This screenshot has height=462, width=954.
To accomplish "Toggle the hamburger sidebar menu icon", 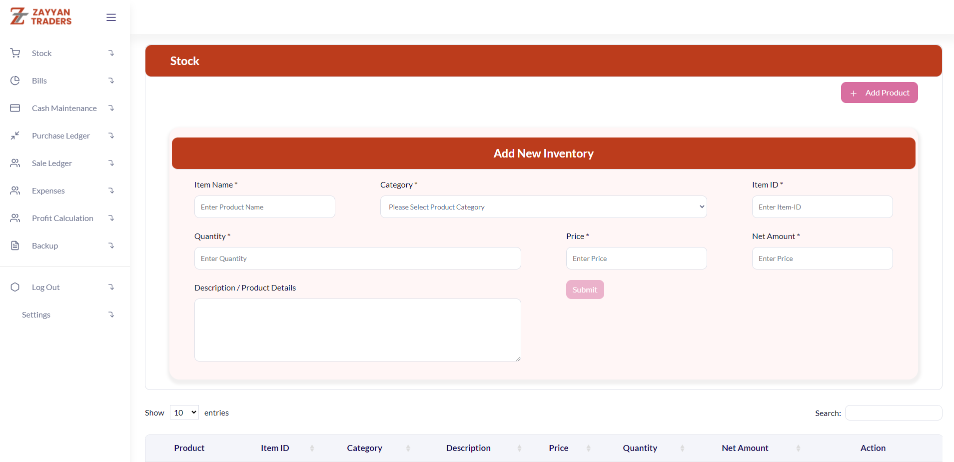I will [111, 17].
